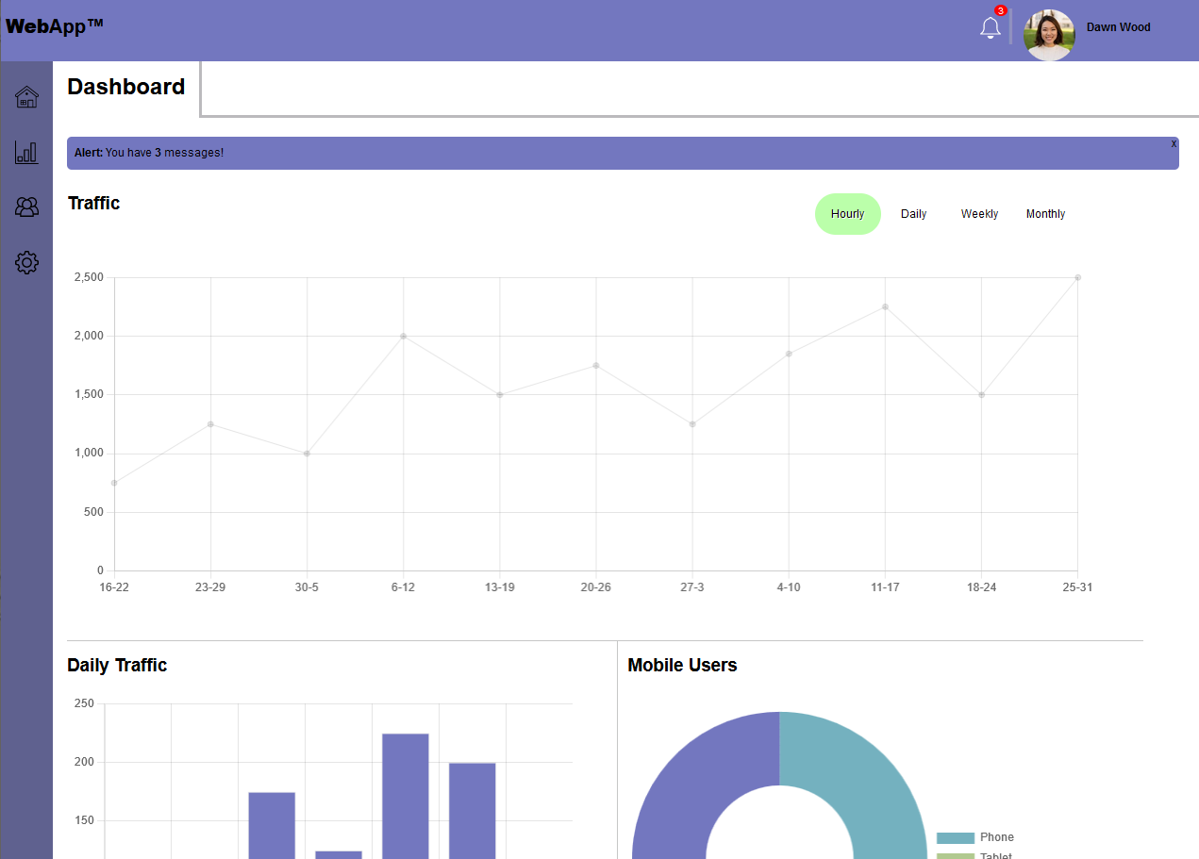Click Dawn Wood's profile avatar
The image size is (1199, 859).
[x=1049, y=35]
